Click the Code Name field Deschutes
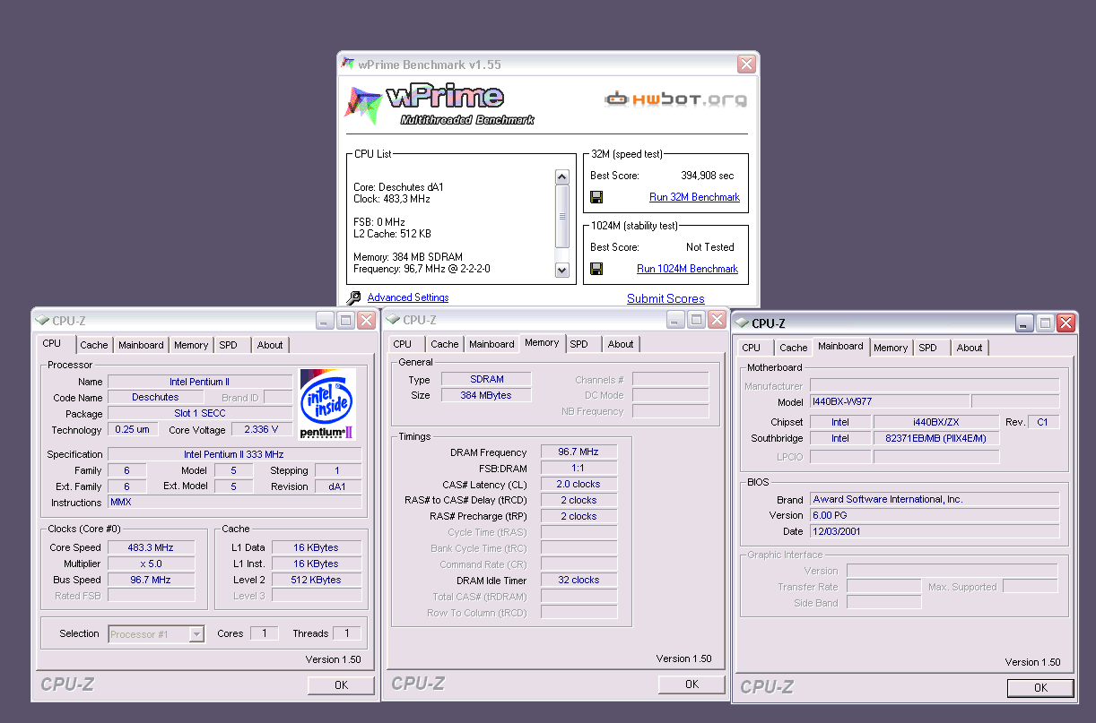The height and width of the screenshot is (723, 1096). click(155, 397)
